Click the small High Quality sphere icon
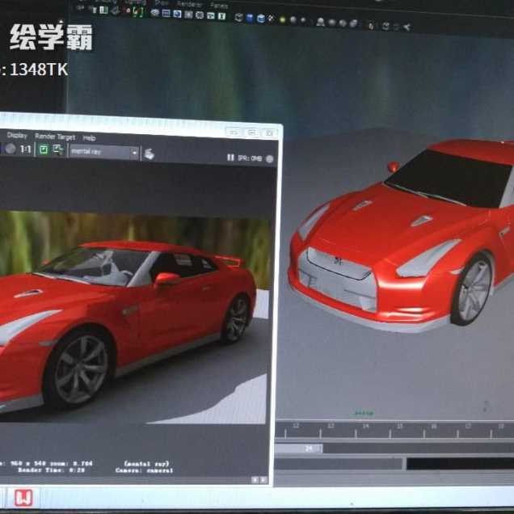 coord(303,20)
